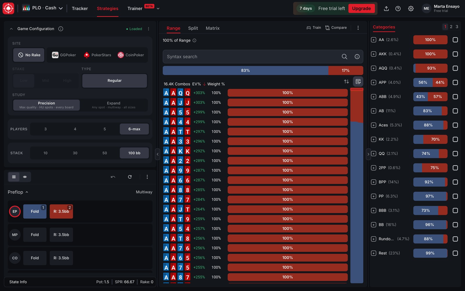Select the PokerStars site option
The width and height of the screenshot is (465, 291).
point(97,55)
